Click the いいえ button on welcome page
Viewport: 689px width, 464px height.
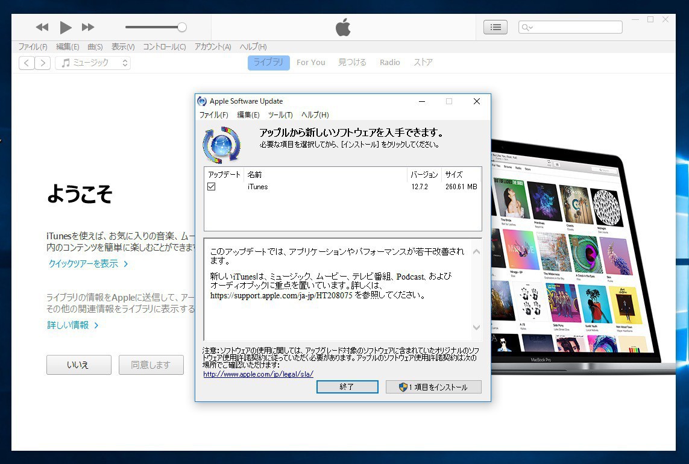[78, 365]
